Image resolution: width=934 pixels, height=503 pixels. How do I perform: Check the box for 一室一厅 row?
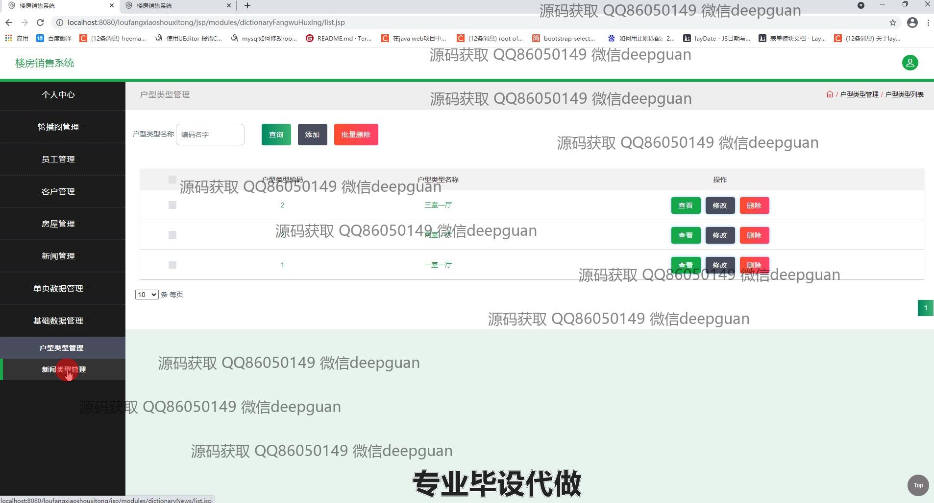[x=172, y=265]
